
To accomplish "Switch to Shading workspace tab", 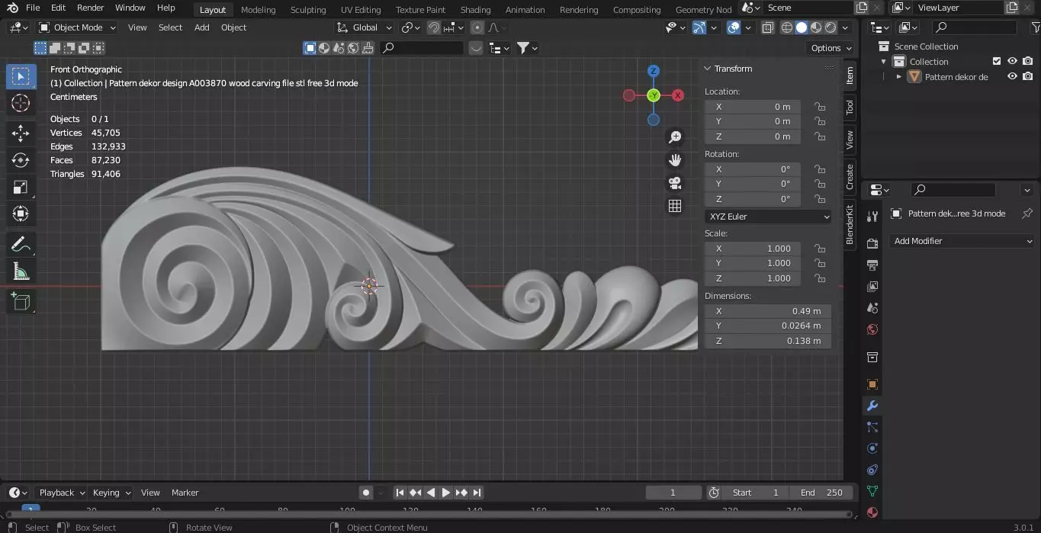I will (475, 10).
